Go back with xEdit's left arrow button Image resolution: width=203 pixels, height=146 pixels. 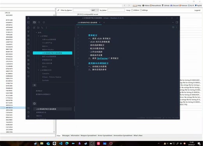pyautogui.click(x=125, y=5)
